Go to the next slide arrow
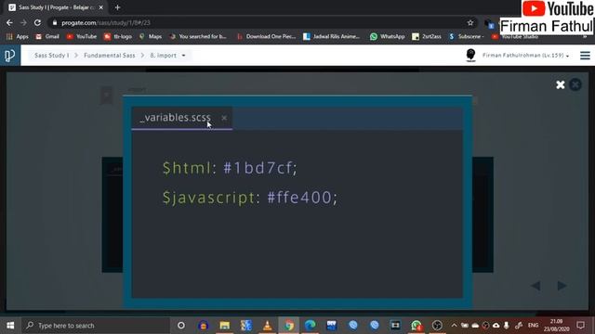595x334 pixels. (x=562, y=286)
